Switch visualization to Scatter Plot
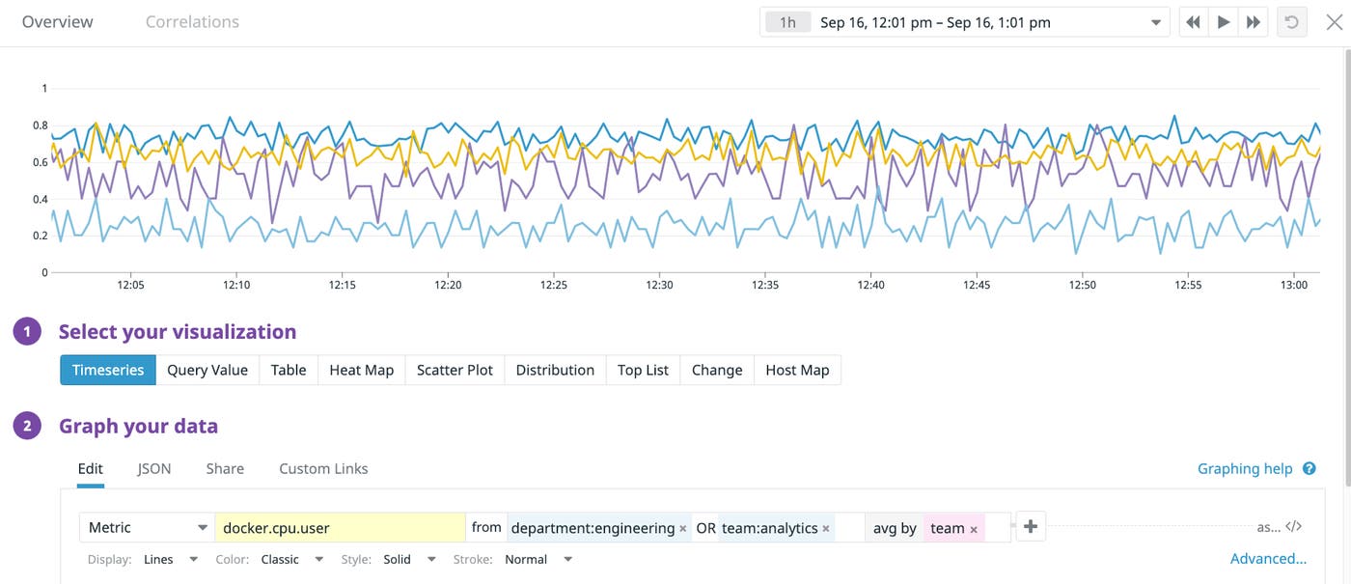The width and height of the screenshot is (1351, 584). 454,369
